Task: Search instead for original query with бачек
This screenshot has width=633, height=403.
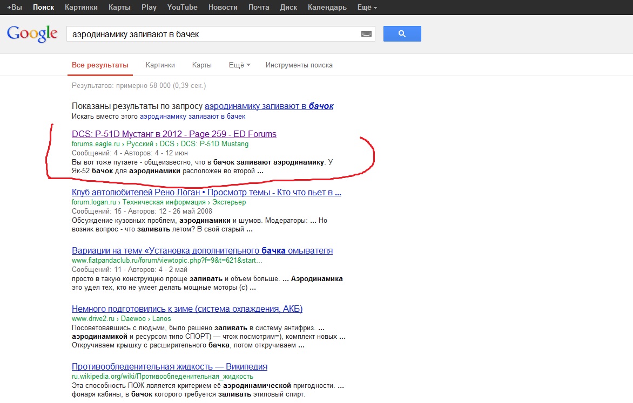Action: pos(193,116)
